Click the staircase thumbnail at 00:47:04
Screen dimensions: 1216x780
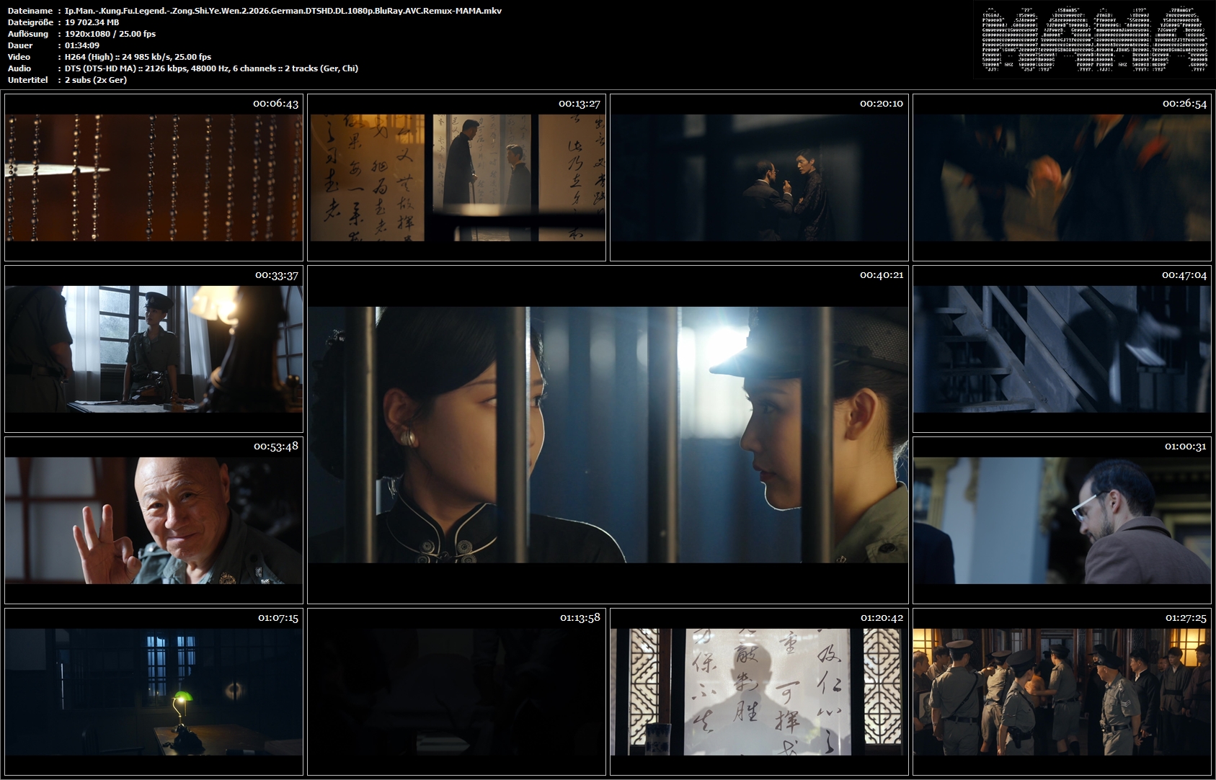pyautogui.click(x=1062, y=349)
